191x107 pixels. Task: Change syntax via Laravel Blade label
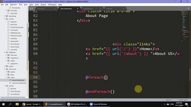[183, 100]
